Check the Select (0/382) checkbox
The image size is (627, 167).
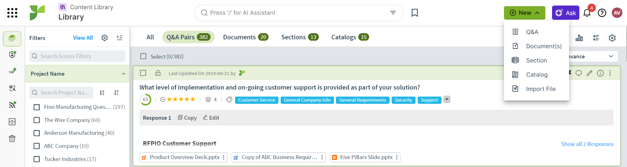144,56
